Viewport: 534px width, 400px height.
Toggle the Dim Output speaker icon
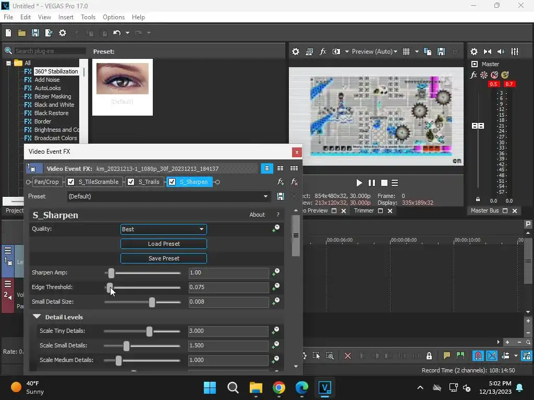(x=501, y=52)
